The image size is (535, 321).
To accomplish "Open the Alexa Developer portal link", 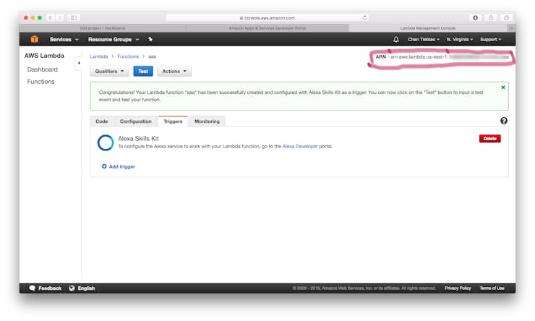I will pos(300,146).
